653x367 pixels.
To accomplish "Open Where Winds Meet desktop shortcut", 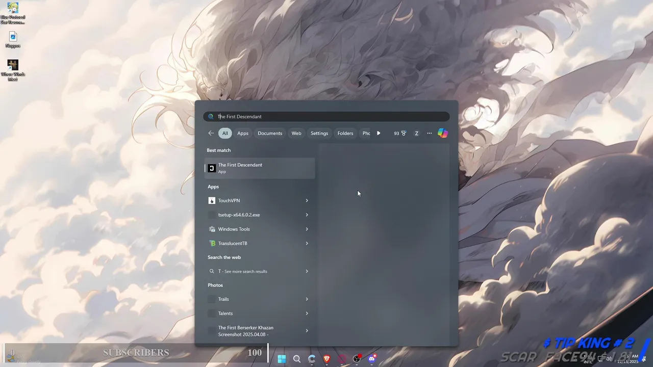I will pos(13,70).
